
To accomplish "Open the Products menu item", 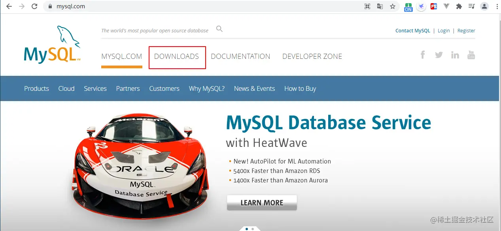I will pos(36,88).
